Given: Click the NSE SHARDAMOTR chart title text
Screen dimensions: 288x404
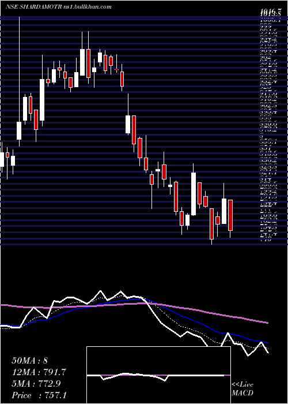Looking at the screenshot, I should [59, 7].
